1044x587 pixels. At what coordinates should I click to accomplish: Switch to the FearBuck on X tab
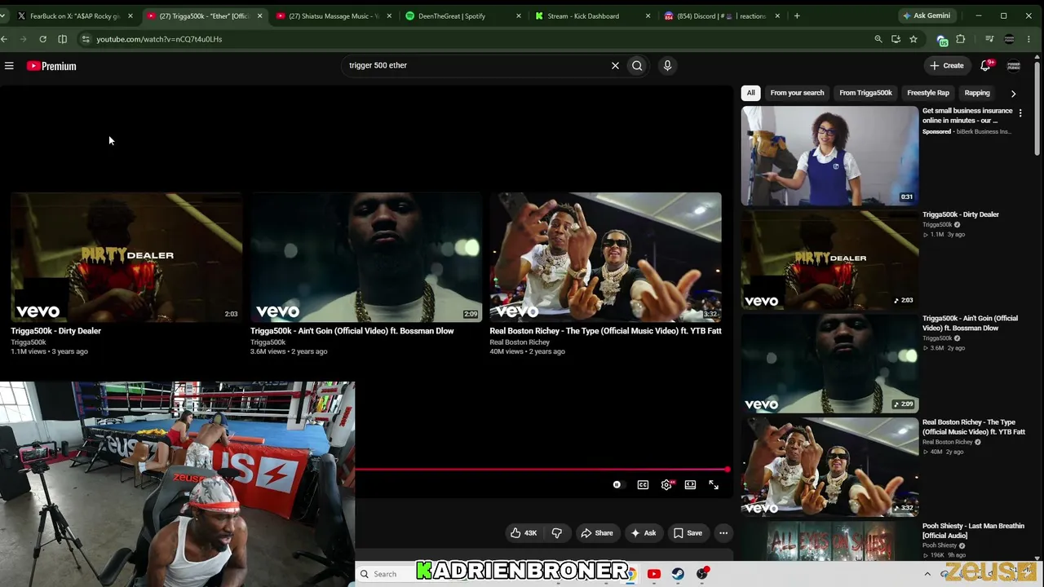point(75,15)
